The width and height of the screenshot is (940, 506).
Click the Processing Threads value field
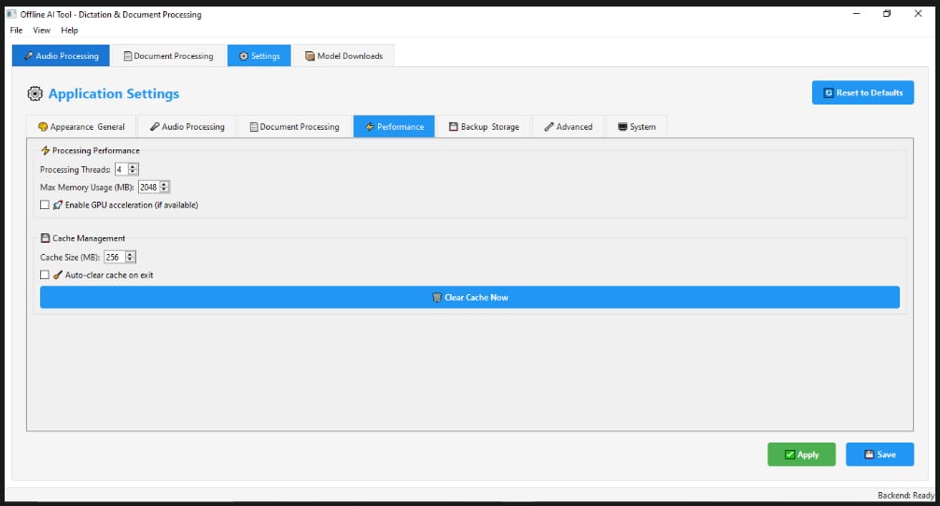point(121,170)
